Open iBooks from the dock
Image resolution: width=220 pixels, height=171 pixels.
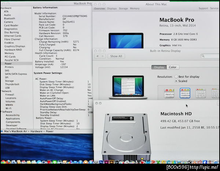85,162
